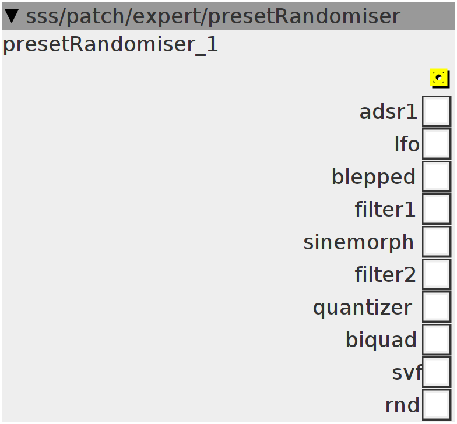Click the adsr1 parameter label
The width and height of the screenshot is (457, 424).
click(x=388, y=112)
